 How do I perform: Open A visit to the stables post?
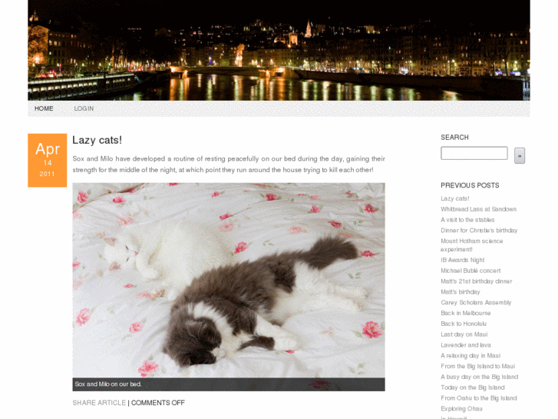467,220
